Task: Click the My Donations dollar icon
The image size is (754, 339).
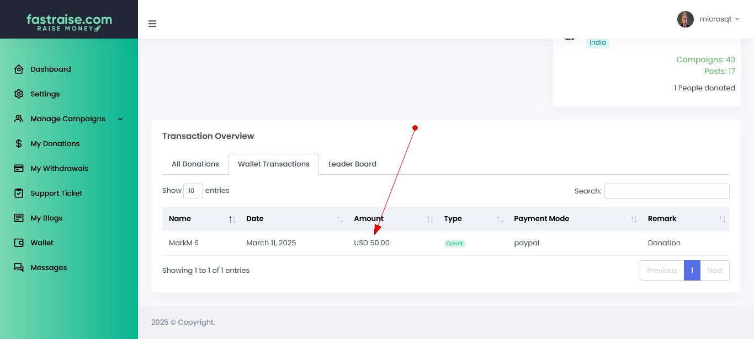Action: coord(19,144)
